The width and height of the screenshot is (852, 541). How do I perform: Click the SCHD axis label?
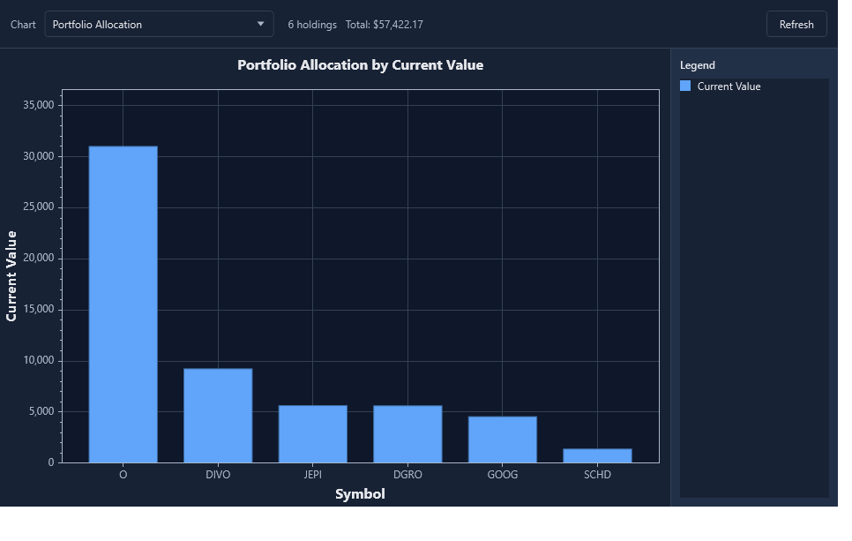[x=597, y=475]
